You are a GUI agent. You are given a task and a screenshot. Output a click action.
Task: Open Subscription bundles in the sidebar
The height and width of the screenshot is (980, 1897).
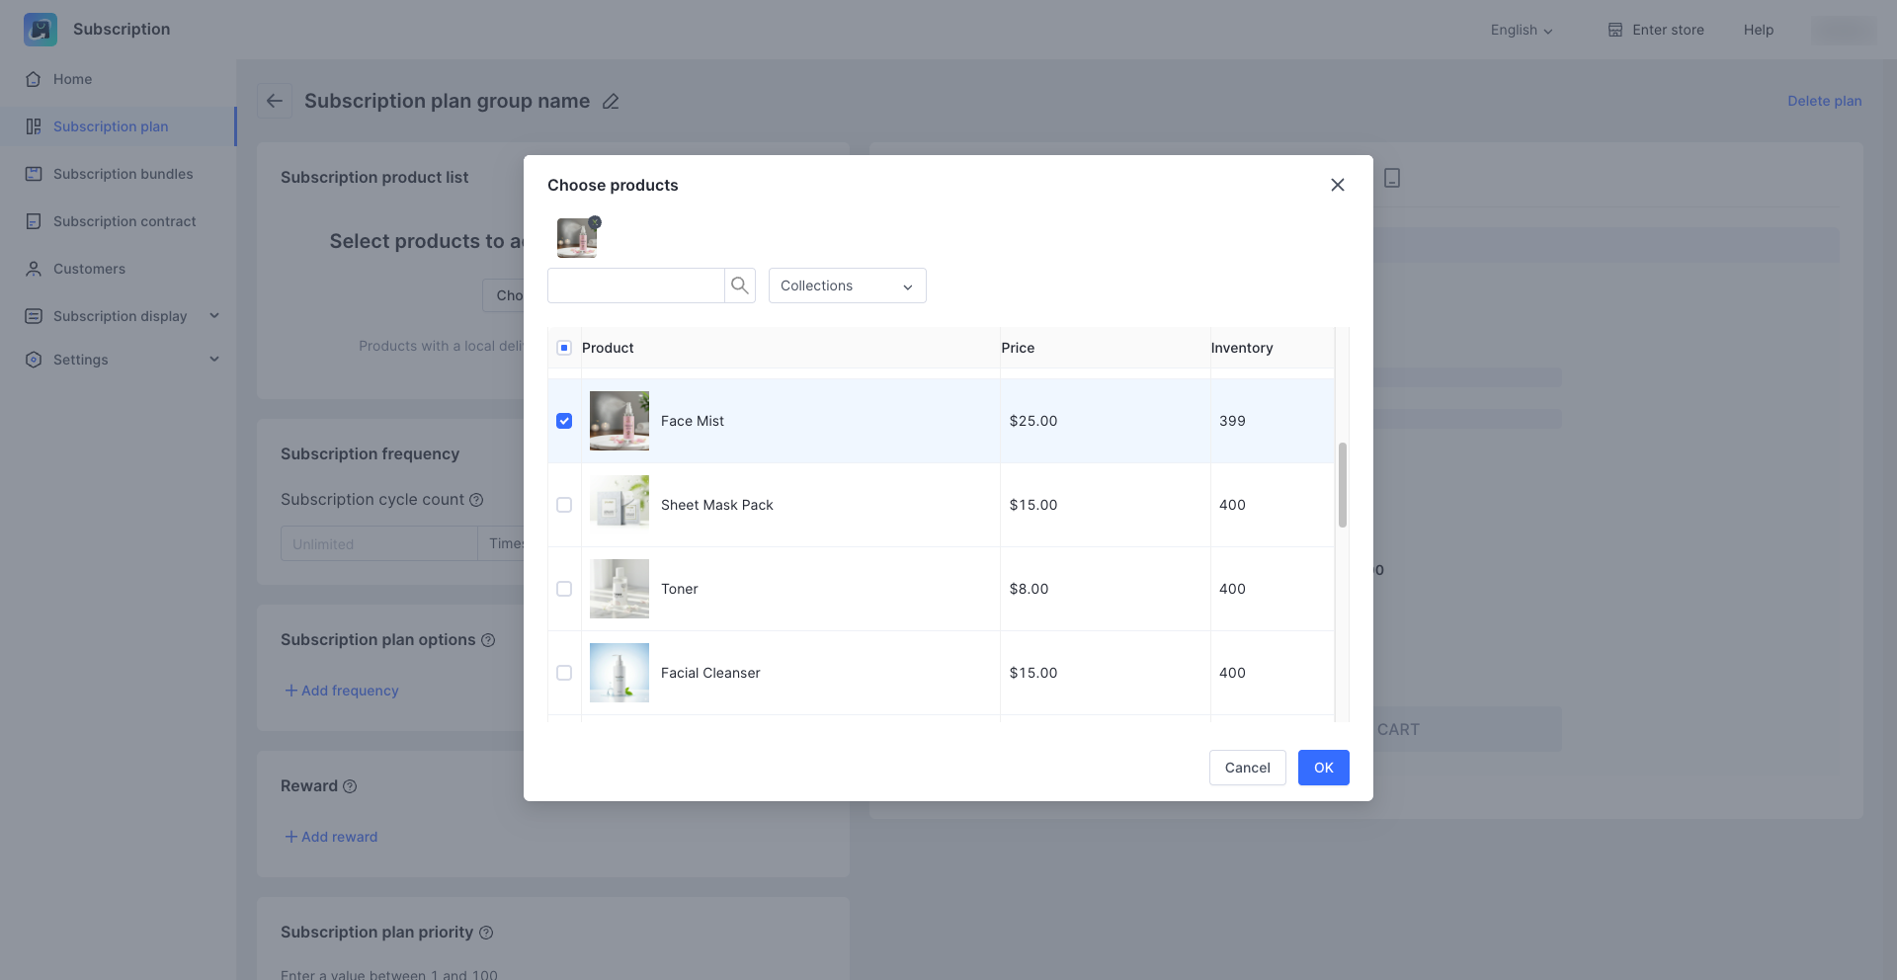(x=123, y=174)
